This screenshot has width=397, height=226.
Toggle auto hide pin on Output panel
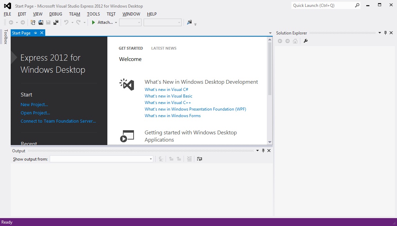tap(263, 151)
